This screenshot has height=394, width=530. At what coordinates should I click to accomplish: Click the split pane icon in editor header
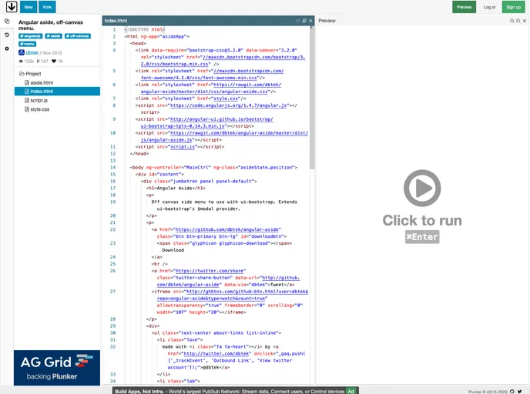(x=304, y=21)
